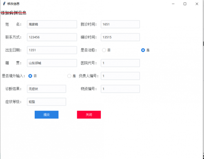Click the 添加病例信息 heading text
This screenshot has width=204, height=159.
tap(13, 13)
